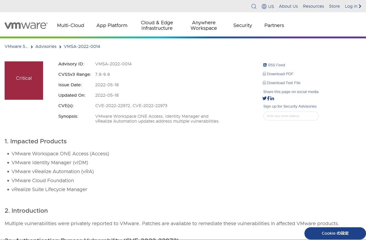The image size is (366, 240).
Task: Click the Download PDF printer icon
Action: coord(264,74)
